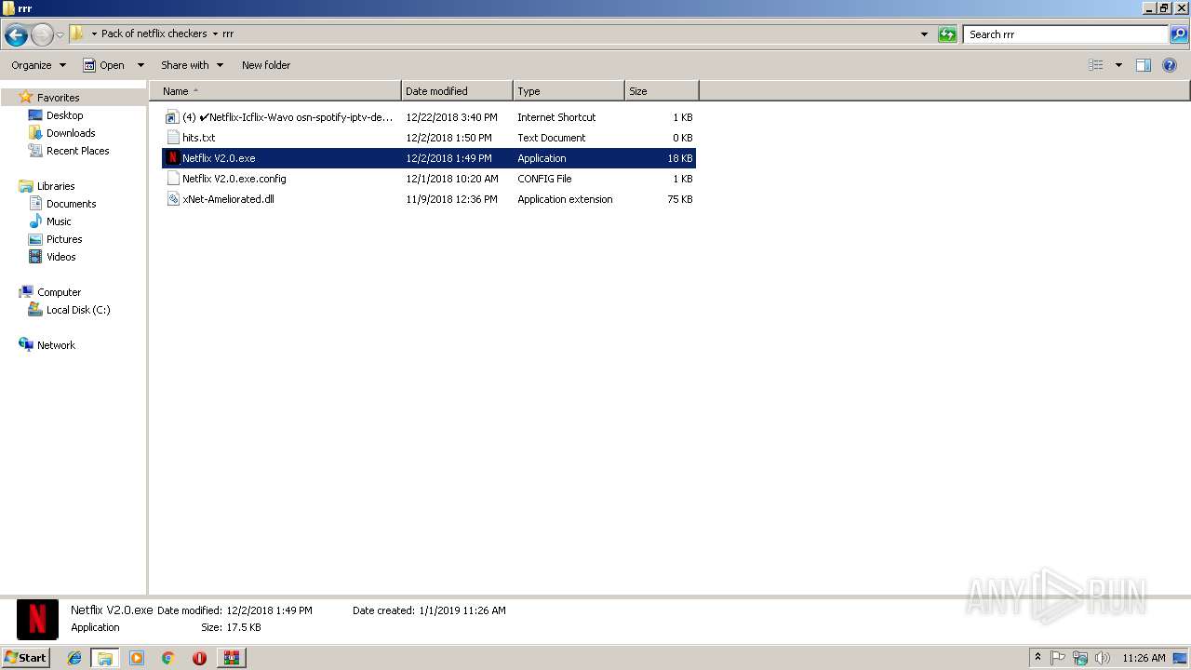Select 'Pack of netflix checkers' breadcrumb
This screenshot has width=1191, height=670.
click(x=154, y=33)
